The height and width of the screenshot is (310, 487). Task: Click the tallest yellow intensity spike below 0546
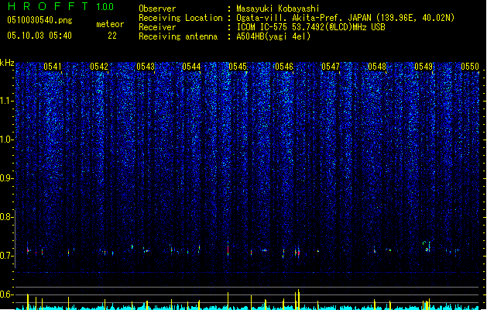click(299, 299)
